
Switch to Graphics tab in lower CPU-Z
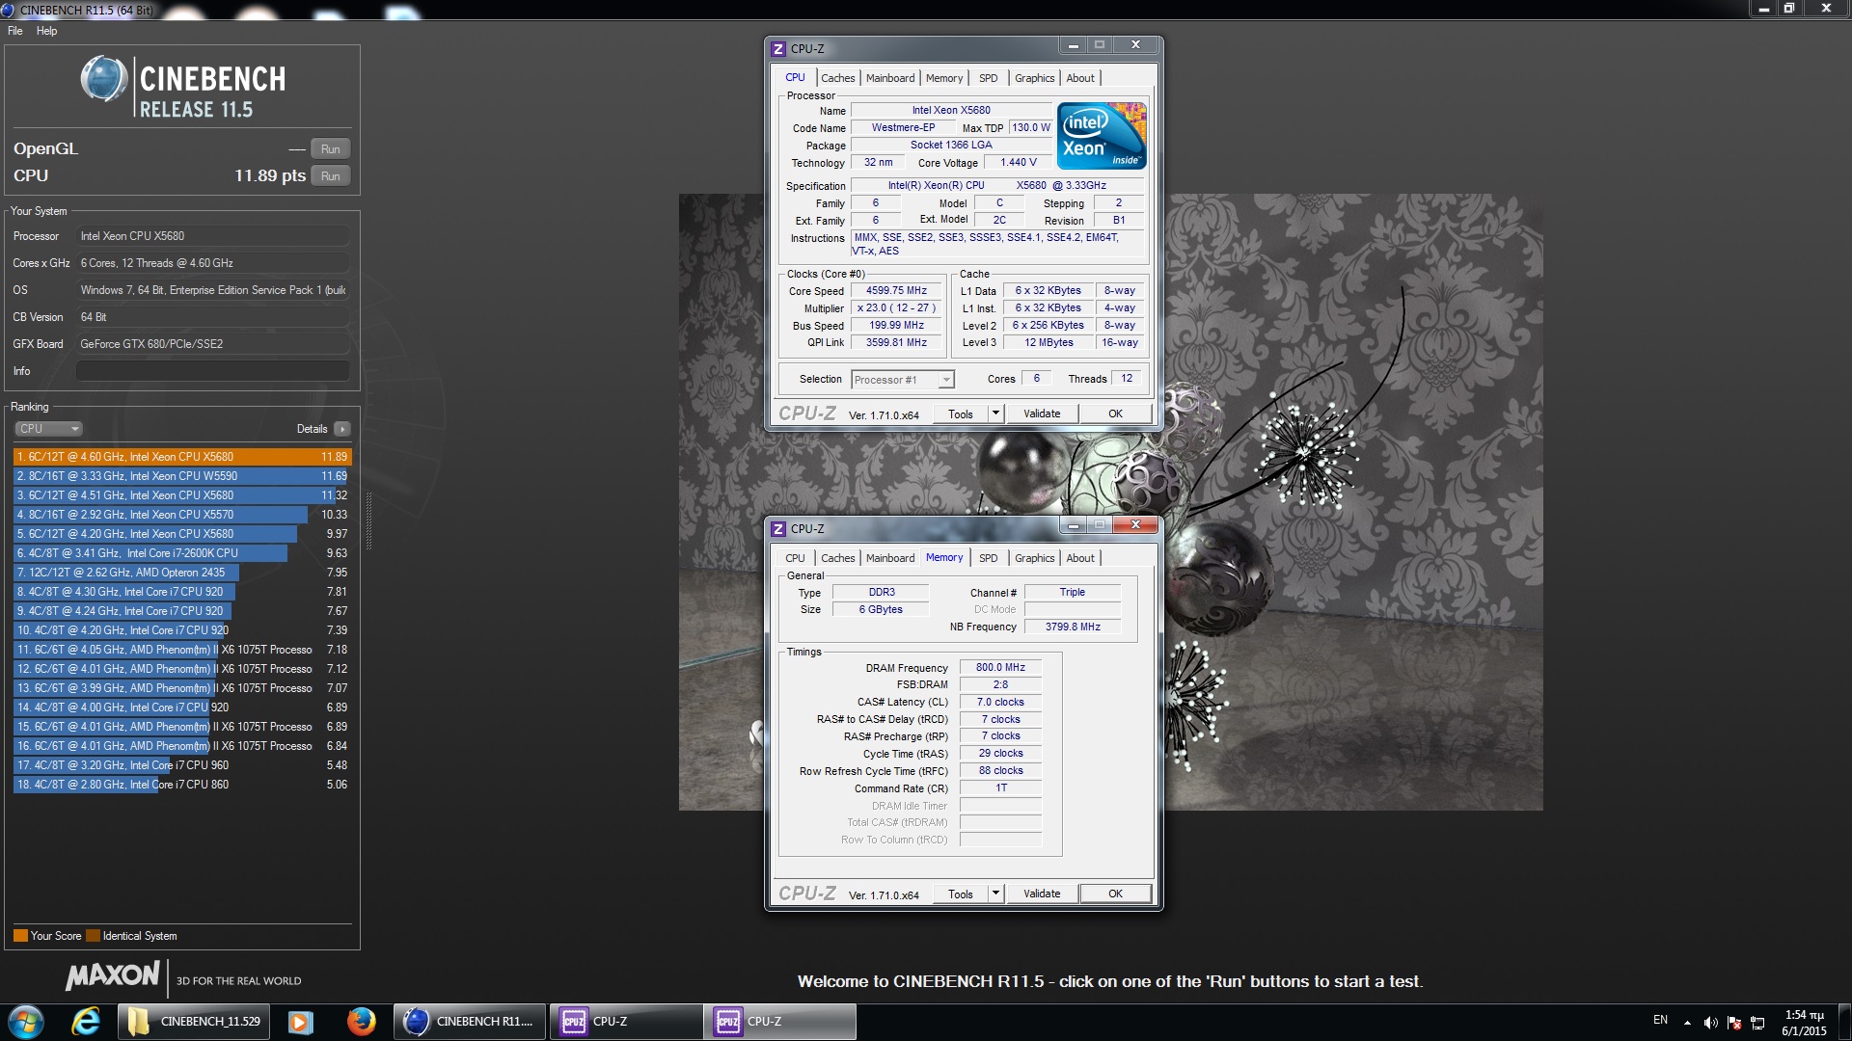pyautogui.click(x=1034, y=558)
